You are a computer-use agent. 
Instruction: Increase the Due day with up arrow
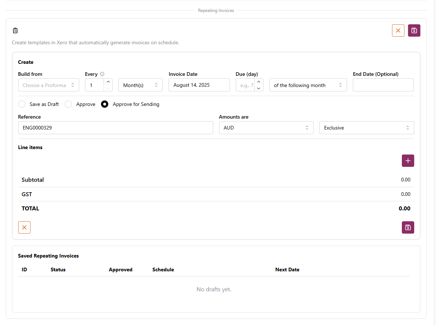coord(259,82)
